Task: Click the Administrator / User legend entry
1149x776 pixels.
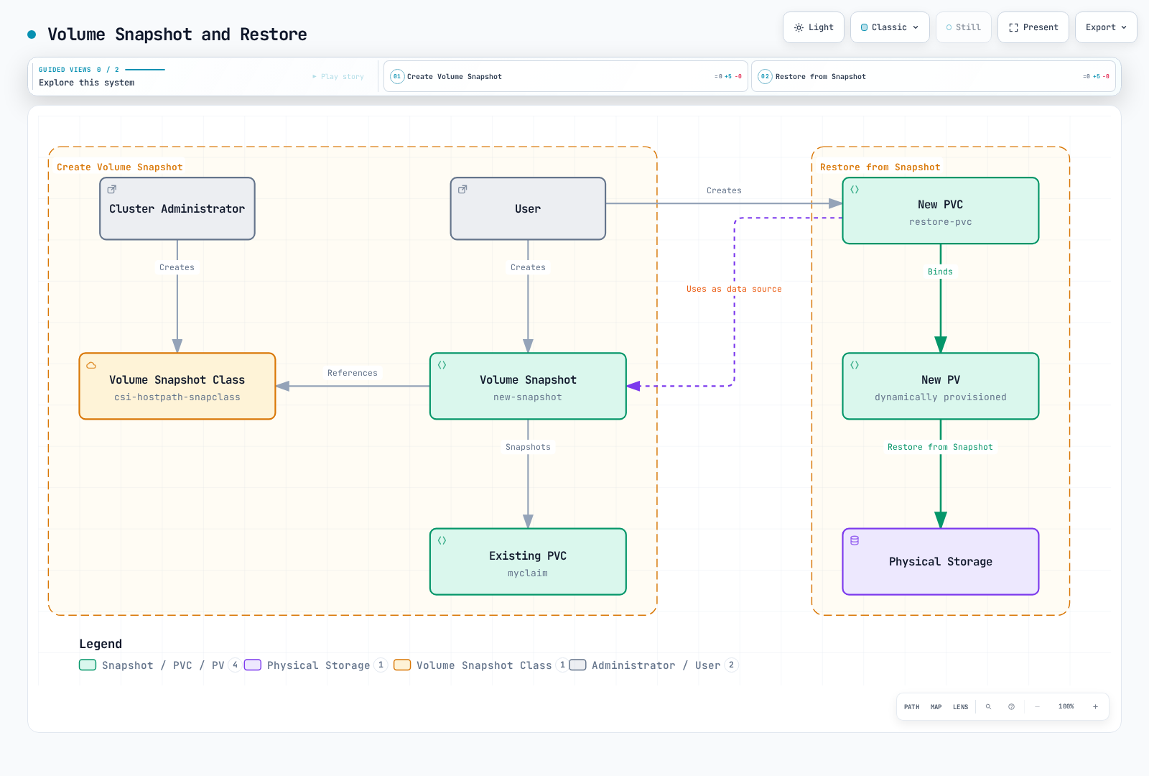Action: [x=653, y=665]
